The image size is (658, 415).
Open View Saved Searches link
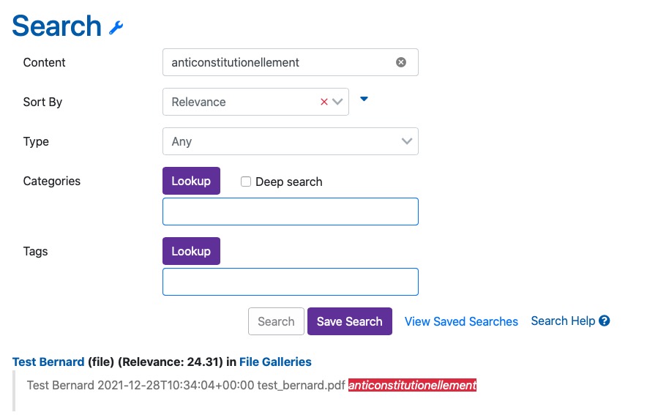[461, 321]
